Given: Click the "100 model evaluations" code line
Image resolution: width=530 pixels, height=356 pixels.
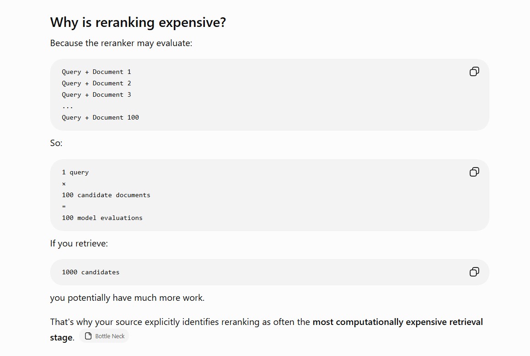Looking at the screenshot, I should 102,218.
